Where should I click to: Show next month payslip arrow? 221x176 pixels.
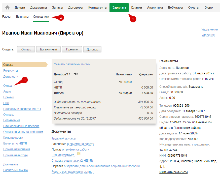coord(77,74)
